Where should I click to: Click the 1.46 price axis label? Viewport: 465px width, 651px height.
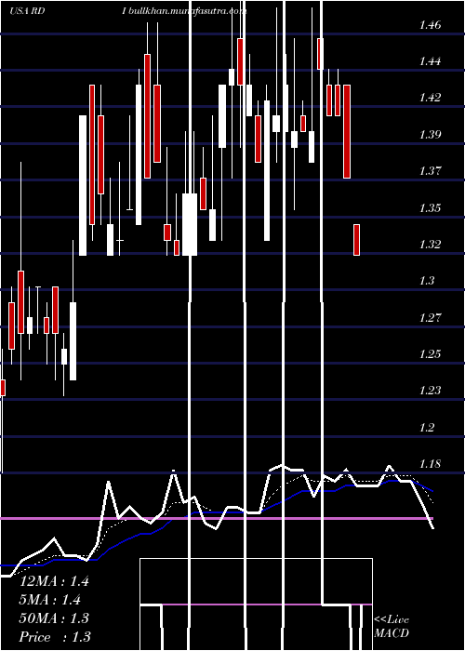point(430,25)
